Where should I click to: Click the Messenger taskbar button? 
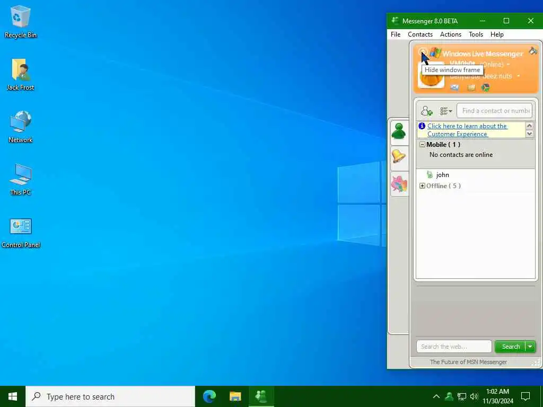coord(261,396)
